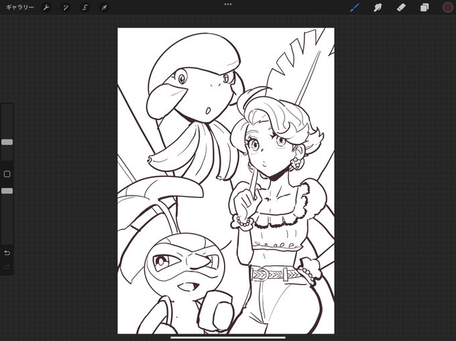456x341 pixels.
Task: Click the brush size slider handle
Action: click(x=7, y=142)
